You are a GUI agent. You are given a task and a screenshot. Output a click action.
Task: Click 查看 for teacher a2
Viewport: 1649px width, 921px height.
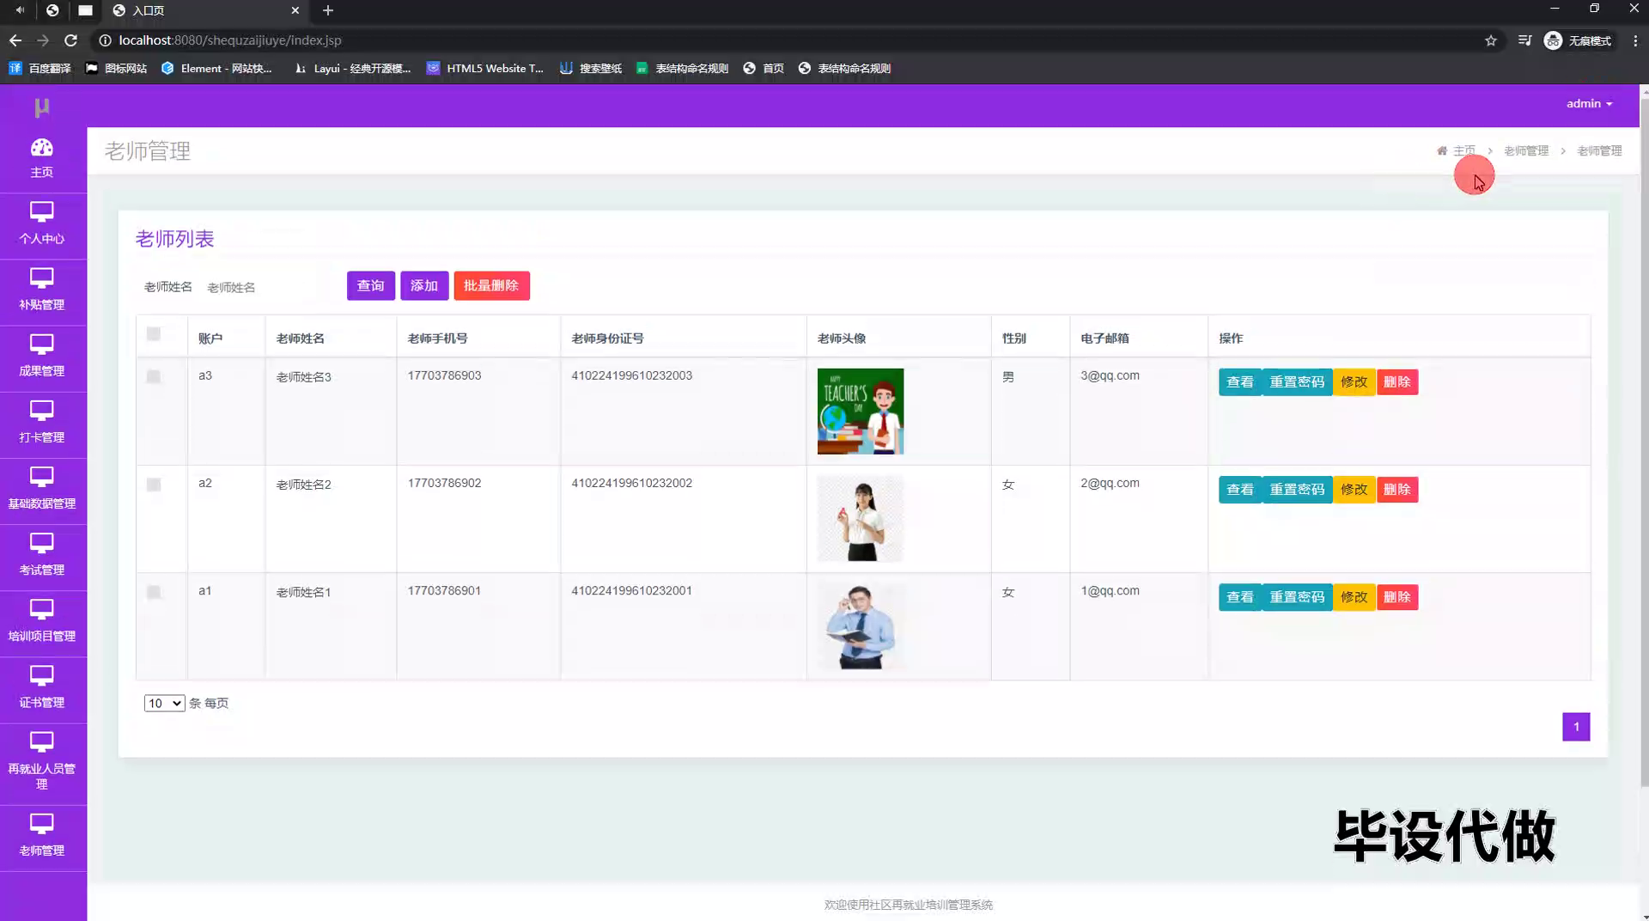1240,490
